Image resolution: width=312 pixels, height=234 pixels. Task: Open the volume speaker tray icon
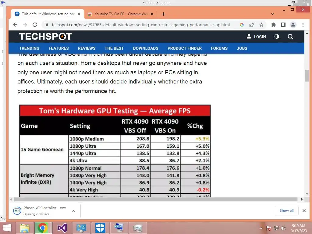(x=283, y=228)
